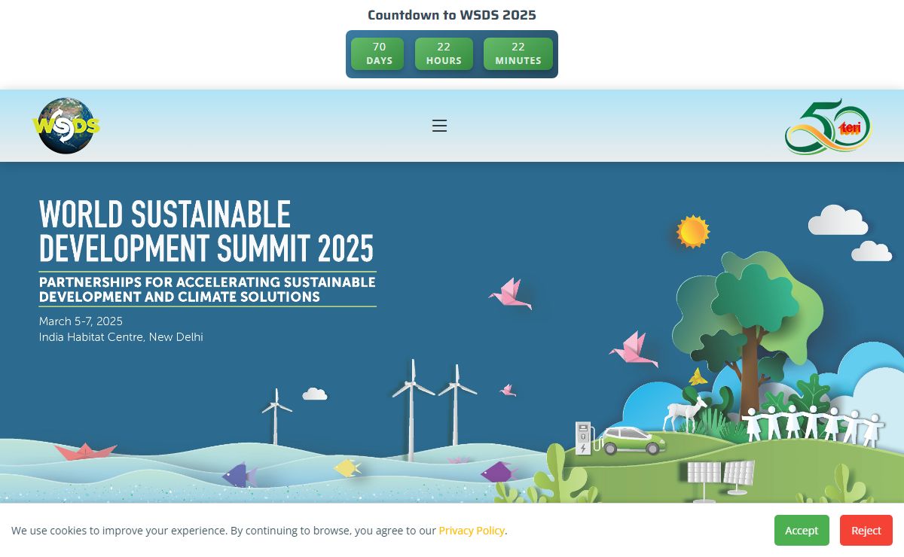Click the 'Countdown to WSDS 2025' heading
Image resolution: width=904 pixels, height=557 pixels.
tap(452, 15)
